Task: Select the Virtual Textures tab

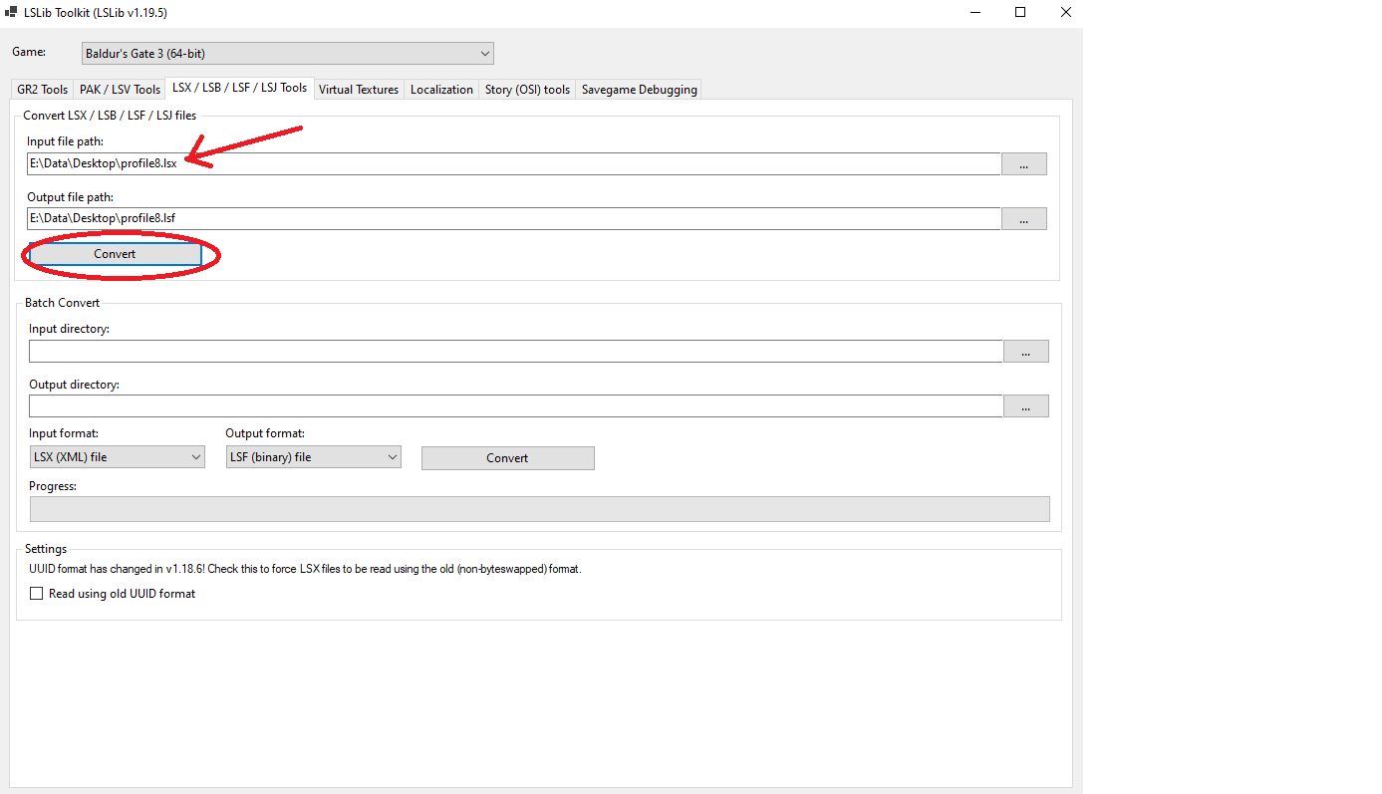Action: click(359, 90)
